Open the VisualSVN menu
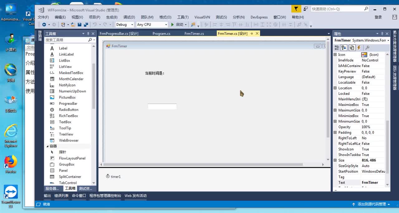Screen dimensions: 399x213 (202, 17)
